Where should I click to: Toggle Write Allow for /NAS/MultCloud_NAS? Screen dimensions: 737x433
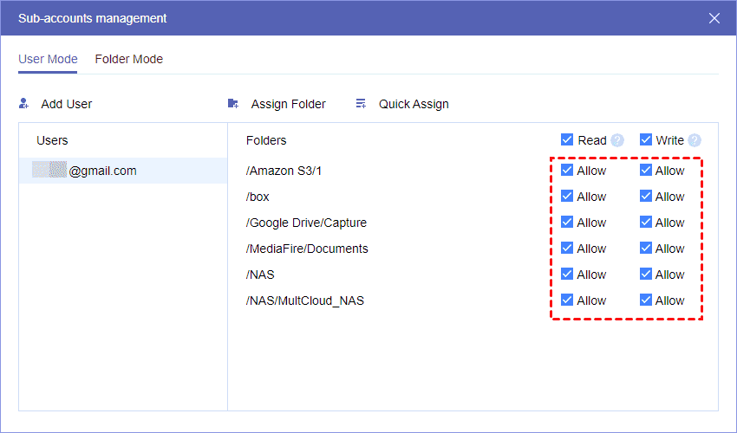[646, 301]
